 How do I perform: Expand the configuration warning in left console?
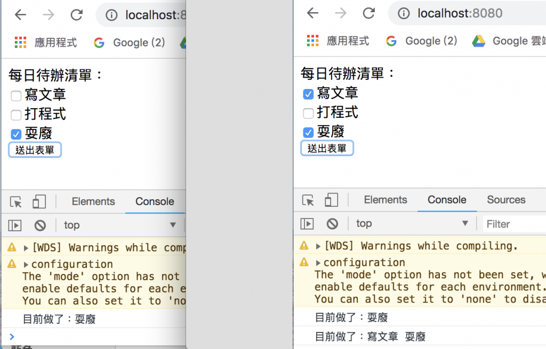tap(26, 265)
